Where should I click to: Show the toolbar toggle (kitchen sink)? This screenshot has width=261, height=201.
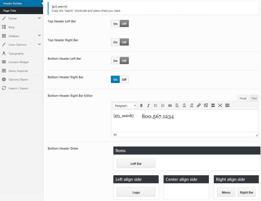click(x=227, y=106)
